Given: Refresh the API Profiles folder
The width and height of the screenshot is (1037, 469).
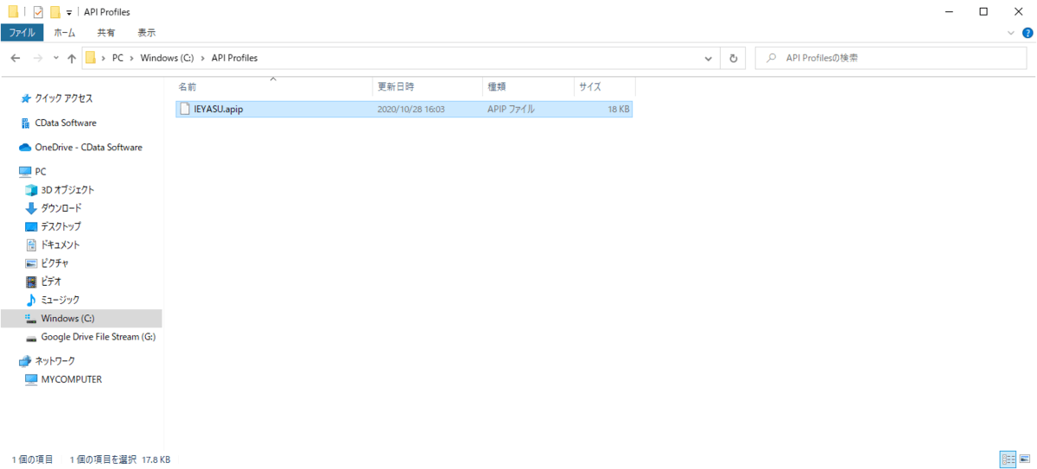Looking at the screenshot, I should [733, 58].
